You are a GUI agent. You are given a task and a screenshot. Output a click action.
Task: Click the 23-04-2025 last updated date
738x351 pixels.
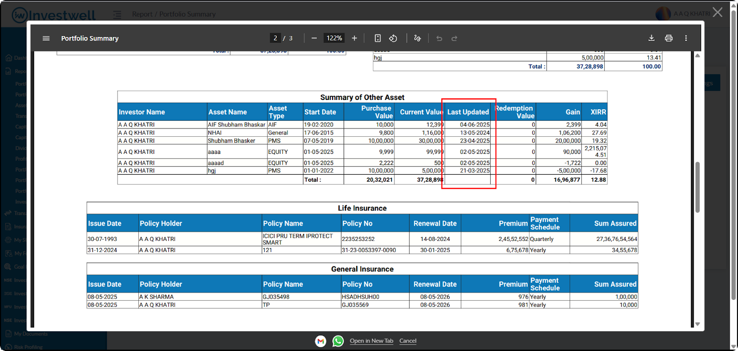(x=475, y=141)
